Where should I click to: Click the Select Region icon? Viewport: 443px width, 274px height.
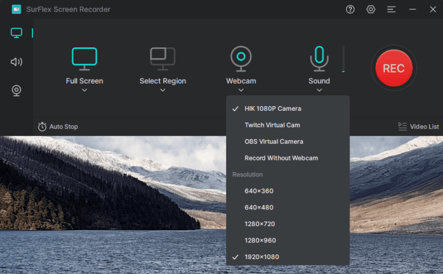pos(163,58)
